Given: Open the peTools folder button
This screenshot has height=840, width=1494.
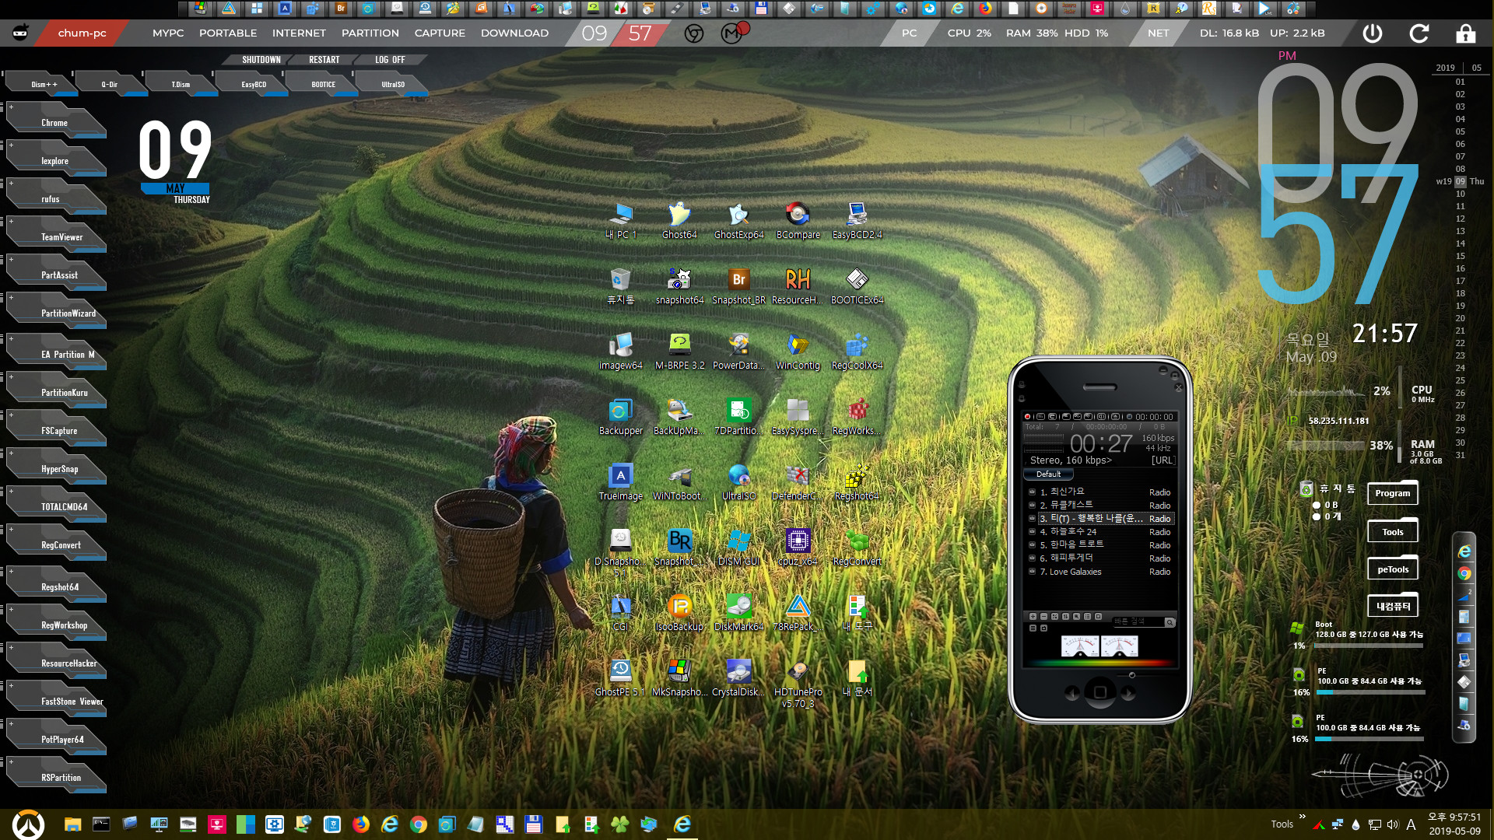Looking at the screenshot, I should click(1393, 569).
